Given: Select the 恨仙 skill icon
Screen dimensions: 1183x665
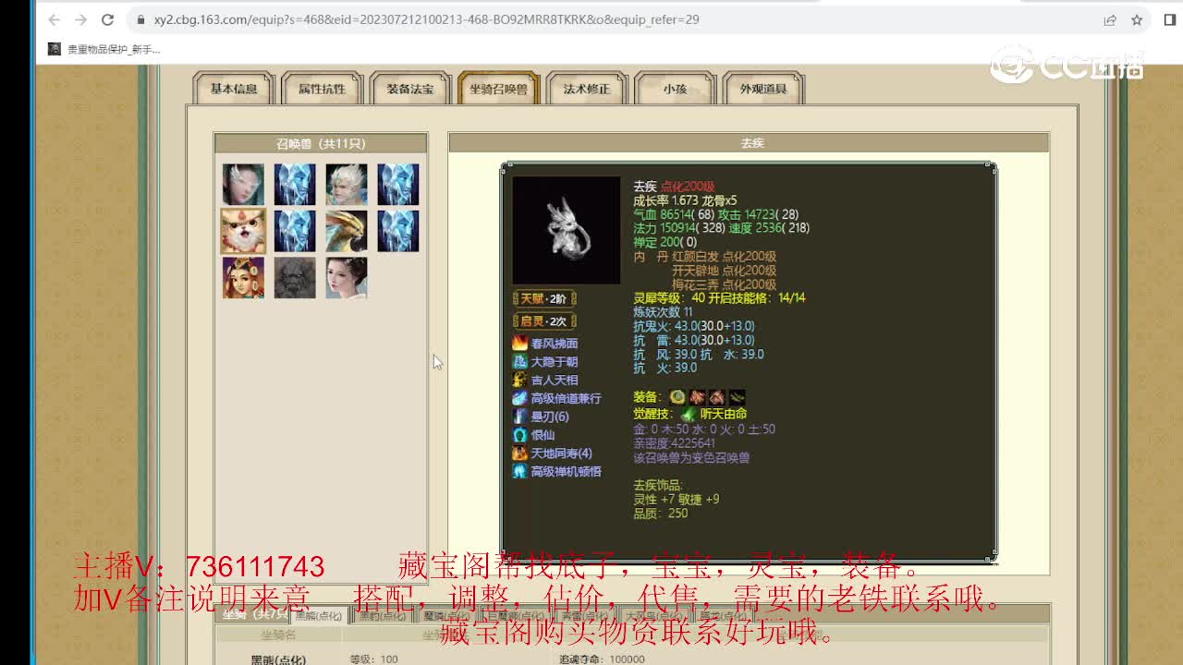Looking at the screenshot, I should 519,435.
